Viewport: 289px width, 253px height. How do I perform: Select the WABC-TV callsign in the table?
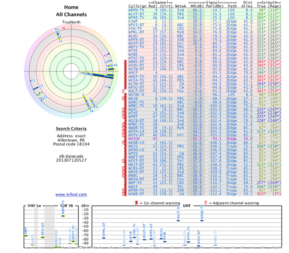point(136,102)
